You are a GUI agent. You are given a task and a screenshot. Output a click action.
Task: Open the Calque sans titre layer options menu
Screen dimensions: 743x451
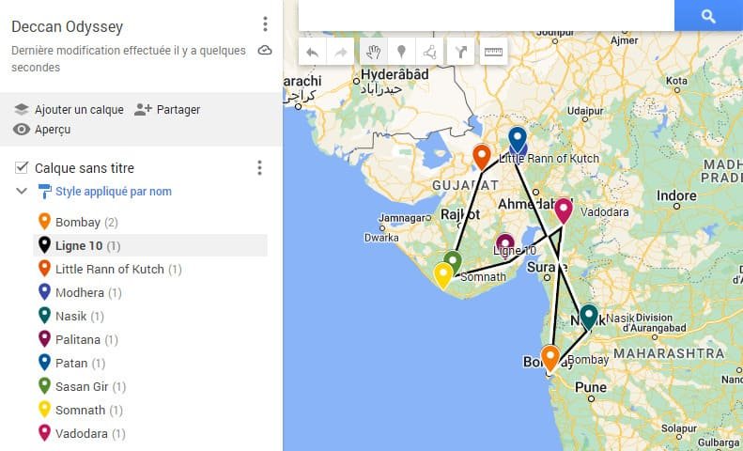pyautogui.click(x=259, y=167)
